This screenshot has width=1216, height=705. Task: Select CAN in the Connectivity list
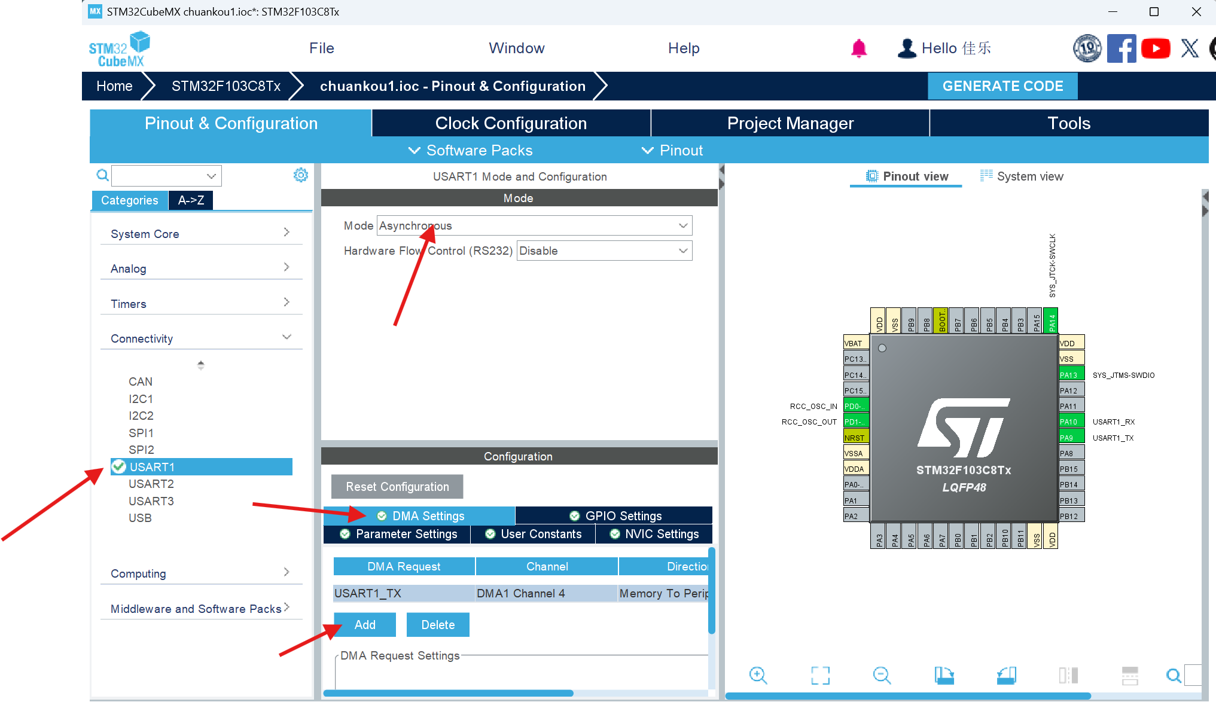[x=141, y=382]
